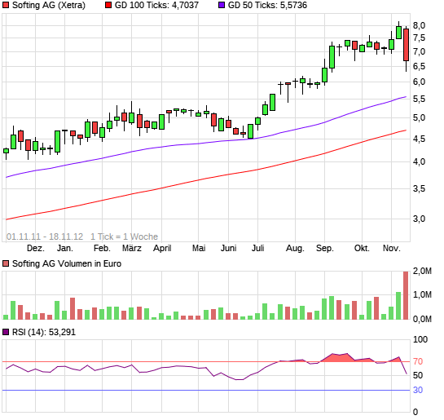
Task: Click the RSI (14): 53,291 label
Action: 44,332
